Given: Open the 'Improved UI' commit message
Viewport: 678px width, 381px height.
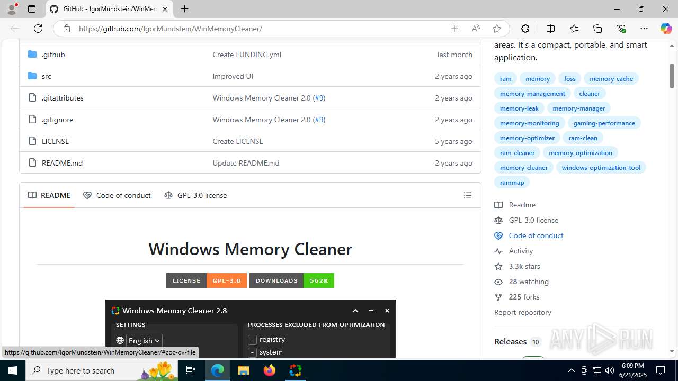Looking at the screenshot, I should [233, 76].
